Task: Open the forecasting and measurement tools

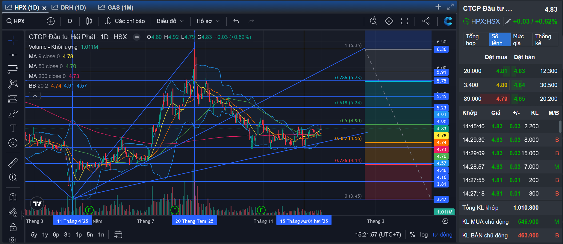Action: point(13,99)
